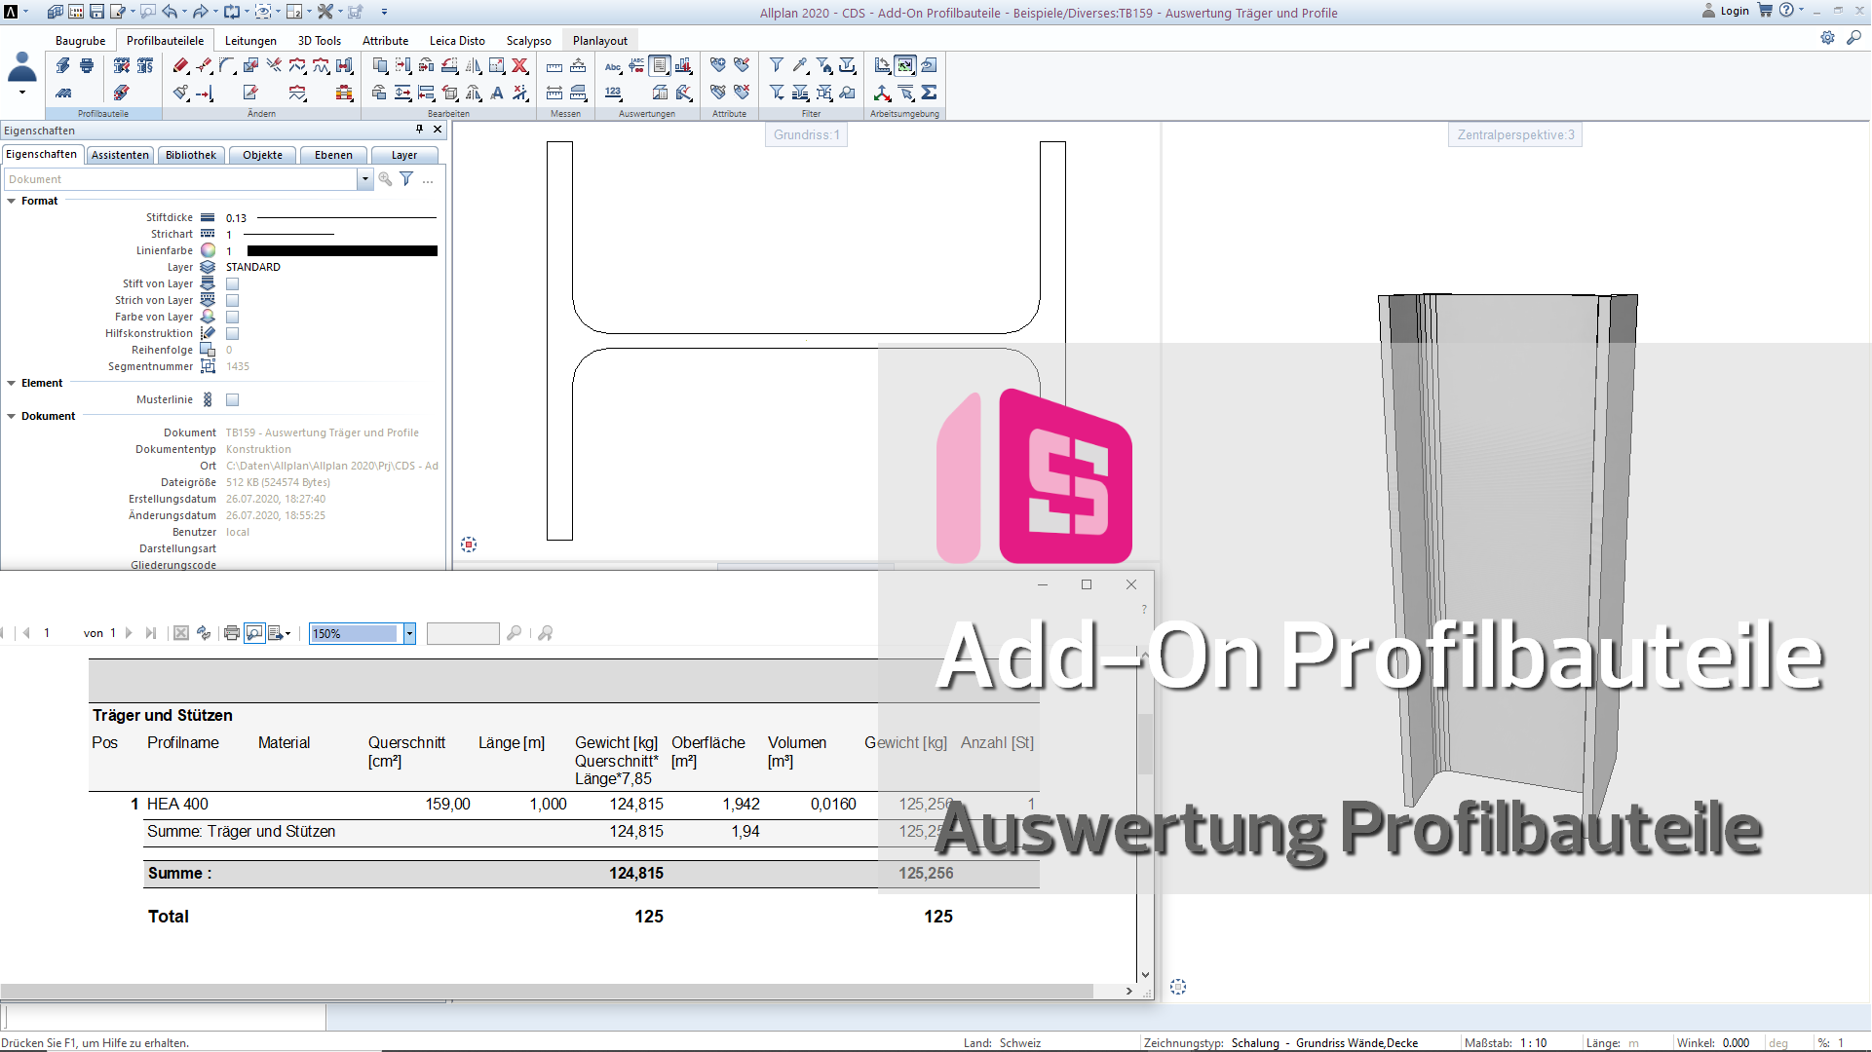1872x1052 pixels.
Task: Pin the Eigenschaften panel
Action: (420, 130)
